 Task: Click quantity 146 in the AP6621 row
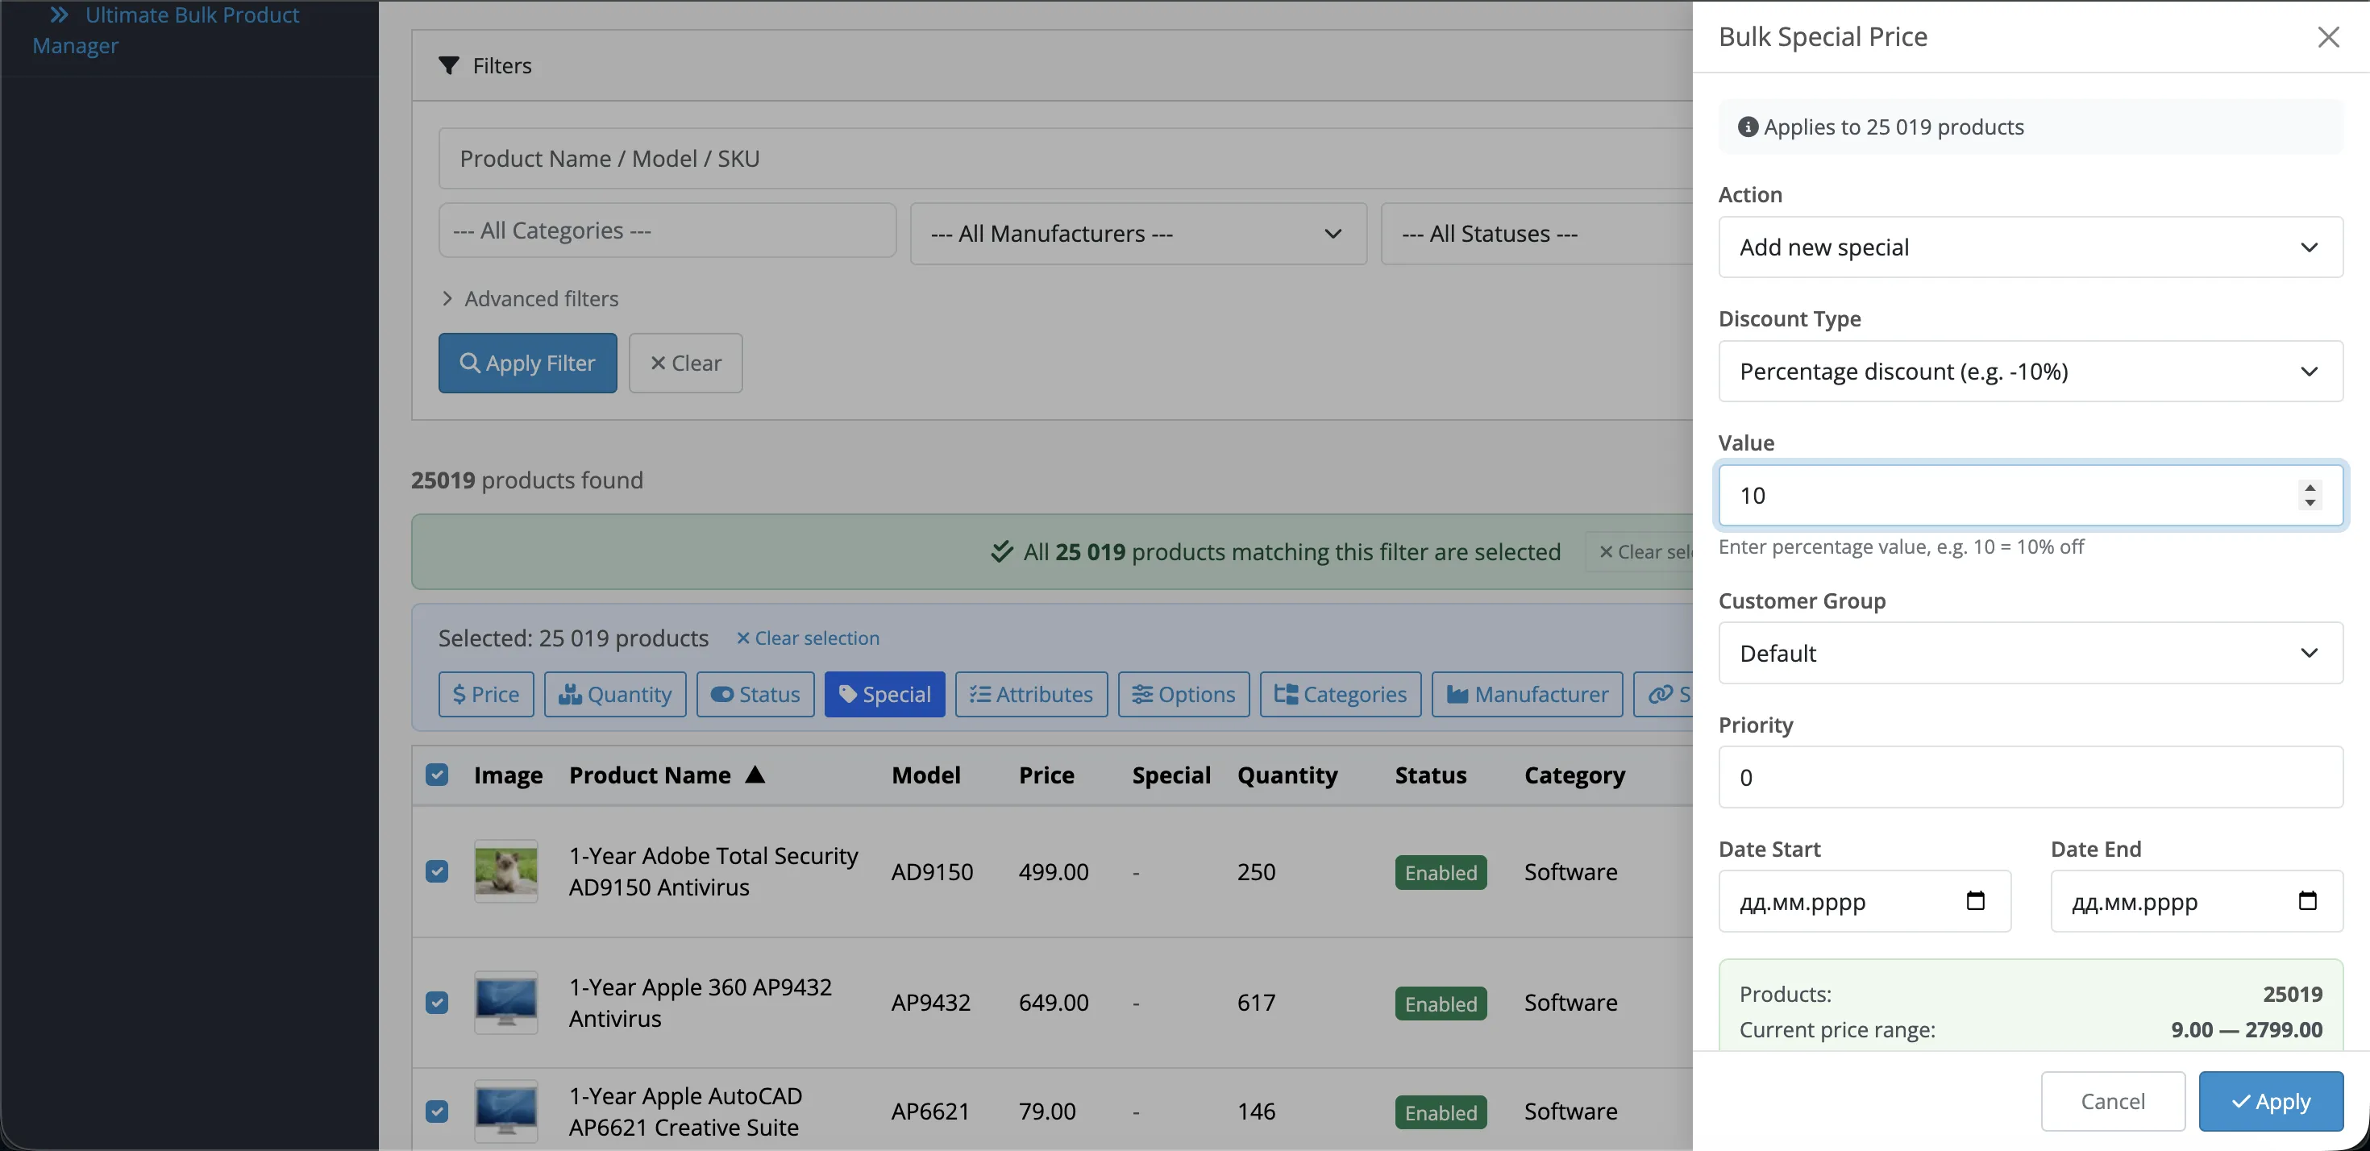tap(1256, 1112)
